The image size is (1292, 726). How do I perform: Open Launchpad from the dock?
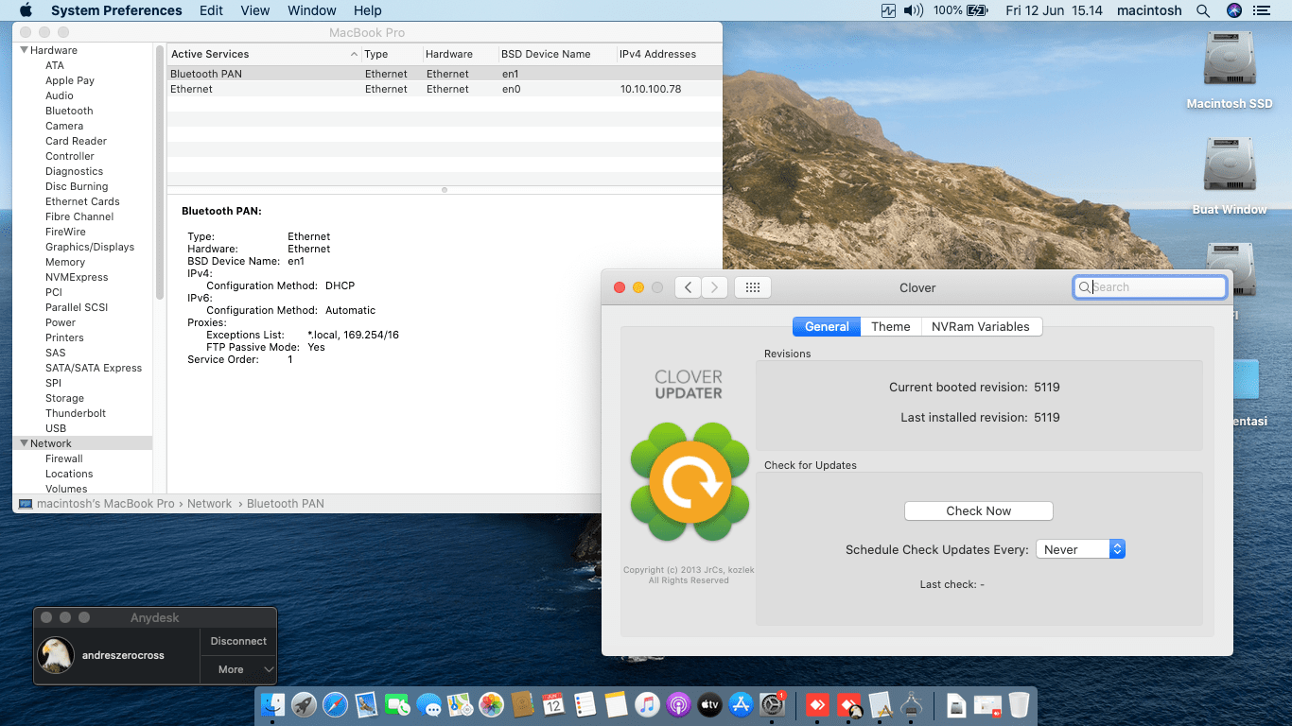tap(304, 704)
